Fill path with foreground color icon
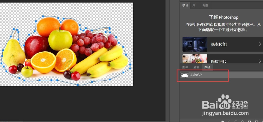 tap(222, 121)
